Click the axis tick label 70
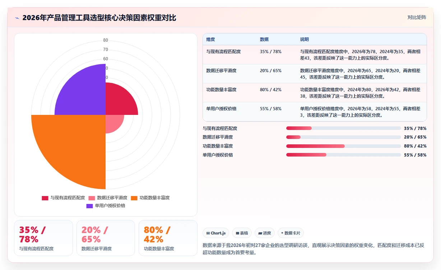Viewport: 441px width, 270px height. click(x=106, y=50)
